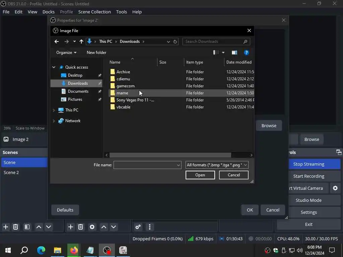Open Windows Start menu
343x257 pixels.
pos(8,250)
